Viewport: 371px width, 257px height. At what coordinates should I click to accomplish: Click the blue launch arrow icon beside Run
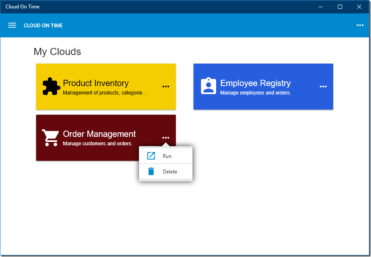pyautogui.click(x=151, y=156)
